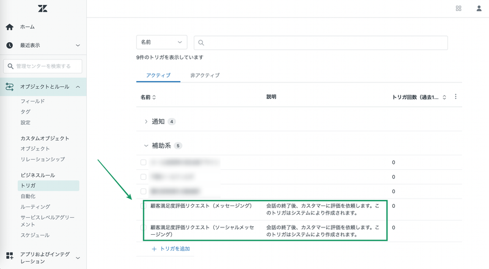489x269 pixels.
Task: Check the second trigger checkbox in 補助系
Action: coord(144,177)
